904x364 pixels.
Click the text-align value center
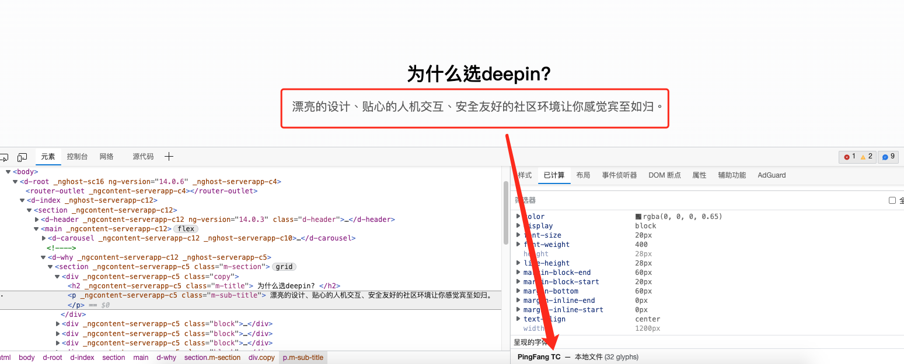click(x=648, y=319)
